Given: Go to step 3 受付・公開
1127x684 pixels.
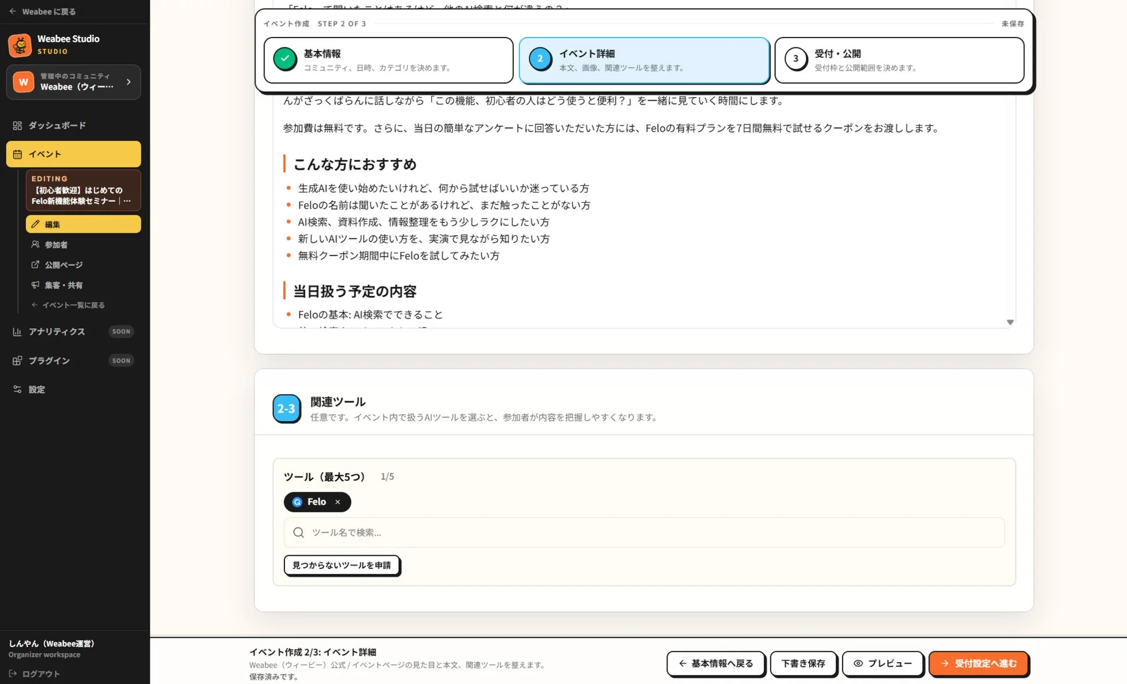Looking at the screenshot, I should pos(899,60).
